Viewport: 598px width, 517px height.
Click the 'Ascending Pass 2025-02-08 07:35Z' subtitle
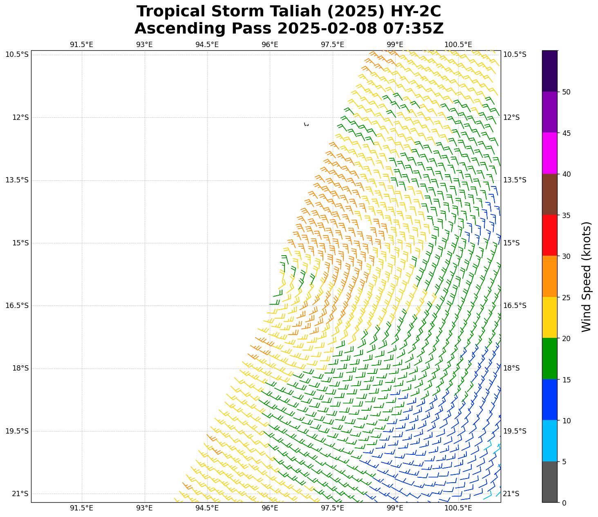(289, 29)
